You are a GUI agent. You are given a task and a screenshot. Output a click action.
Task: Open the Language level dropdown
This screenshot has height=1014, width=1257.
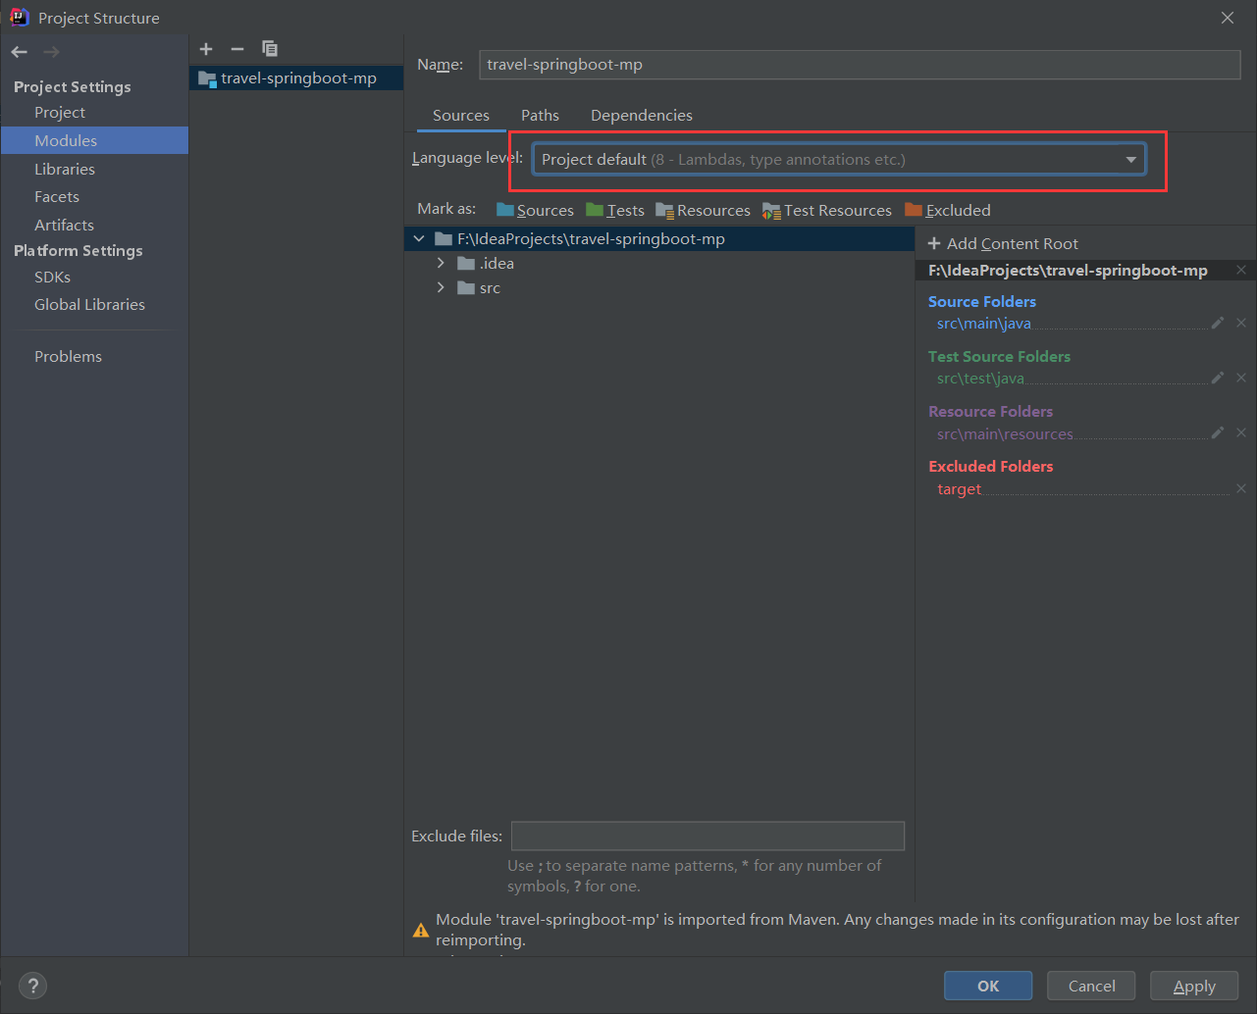coord(839,159)
